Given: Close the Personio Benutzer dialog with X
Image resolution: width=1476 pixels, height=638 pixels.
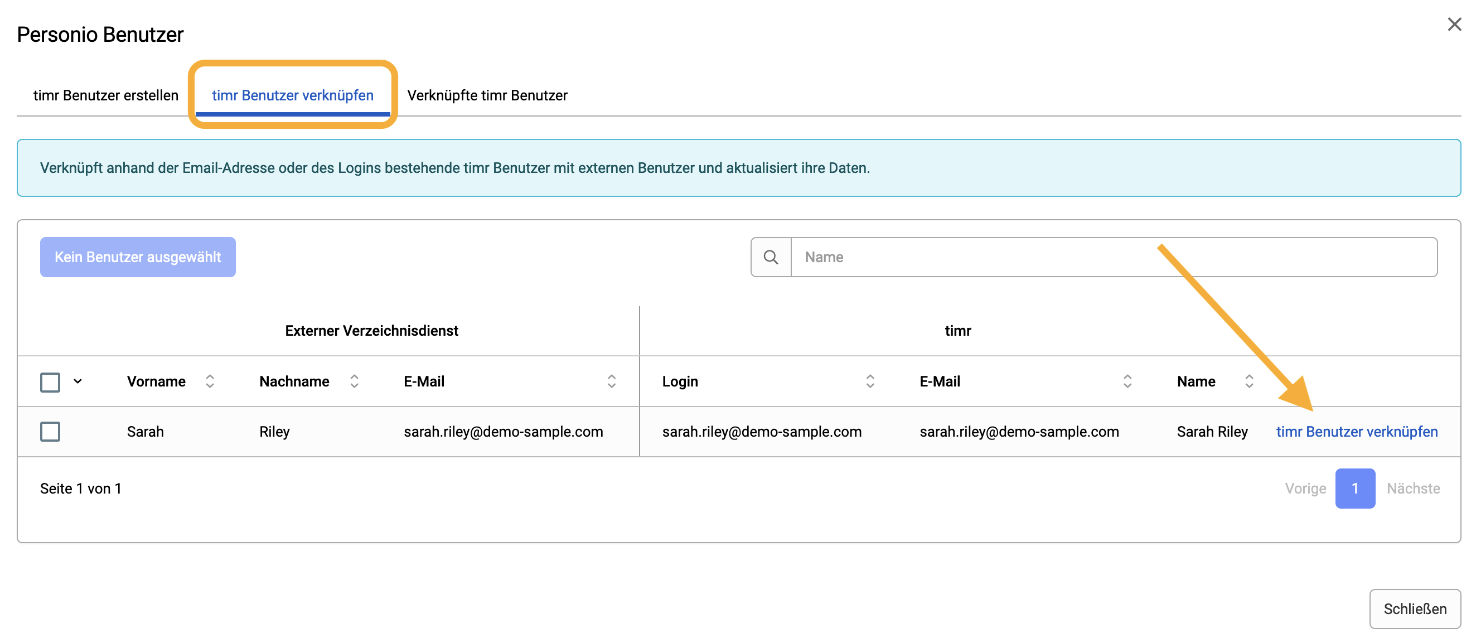Looking at the screenshot, I should [1454, 24].
